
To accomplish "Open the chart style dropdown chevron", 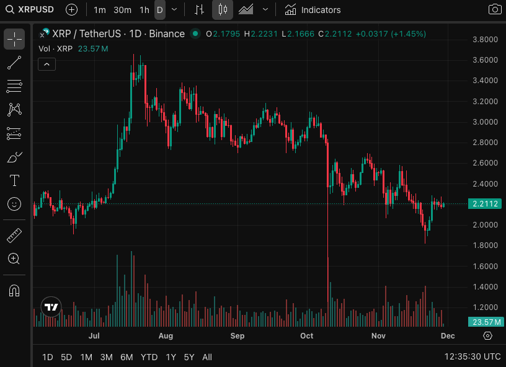I will click(x=265, y=10).
